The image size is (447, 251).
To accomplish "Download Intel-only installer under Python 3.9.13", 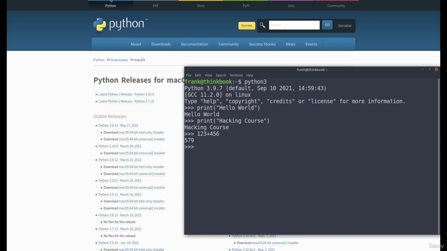I will 141,132.
